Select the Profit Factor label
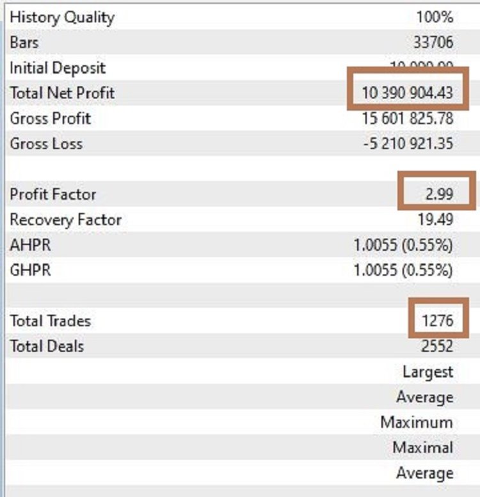Screen dimensions: 480x497 (x=53, y=194)
